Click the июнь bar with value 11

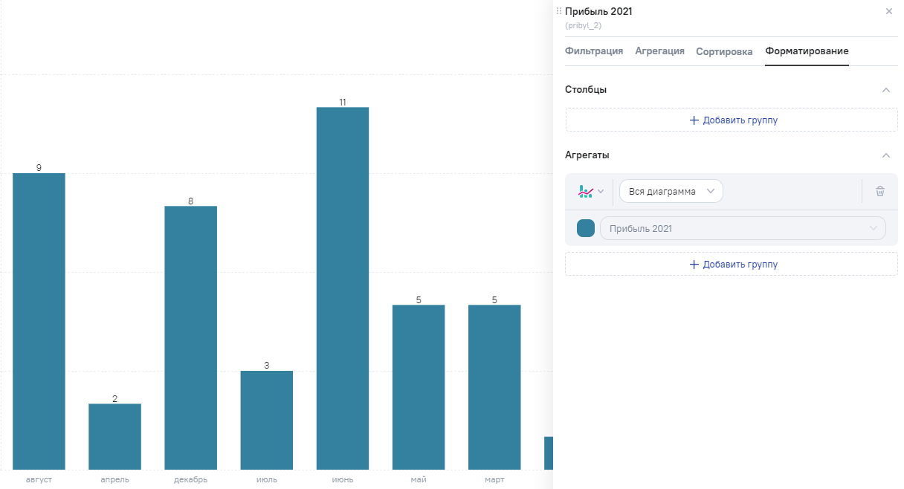(343, 288)
